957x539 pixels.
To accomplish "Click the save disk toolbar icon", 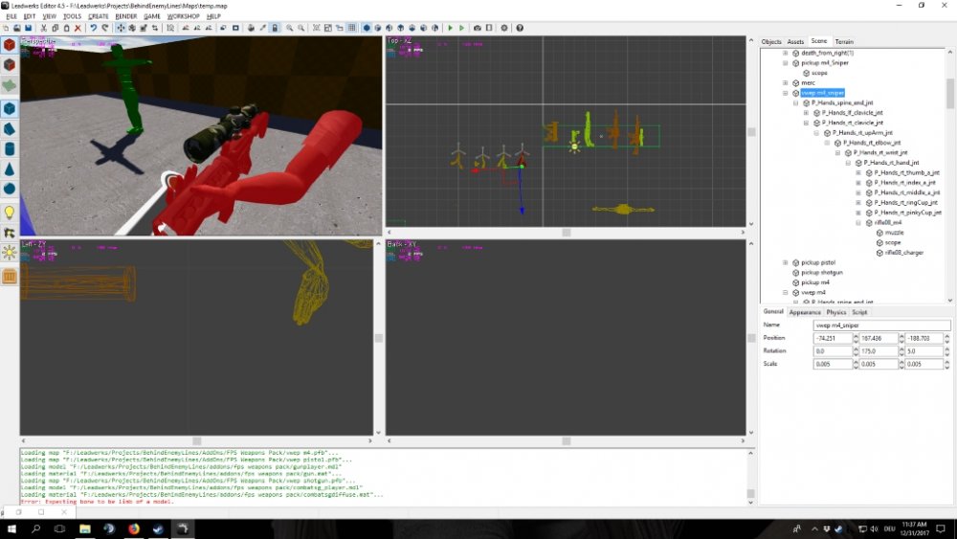I will coord(26,29).
